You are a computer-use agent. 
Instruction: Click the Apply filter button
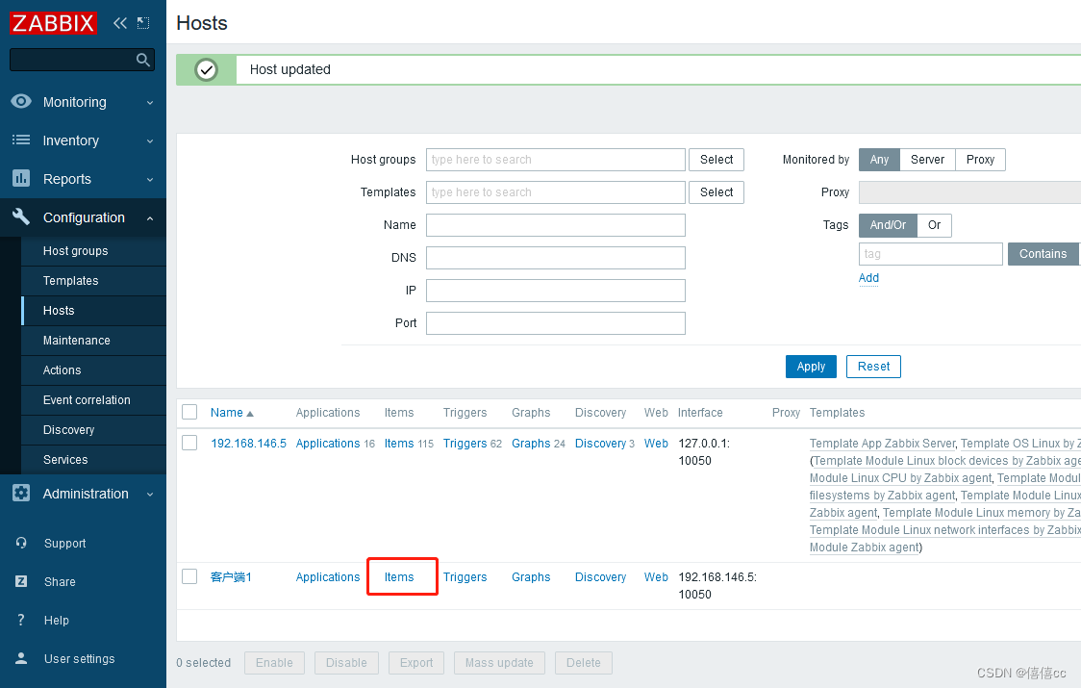coord(811,367)
